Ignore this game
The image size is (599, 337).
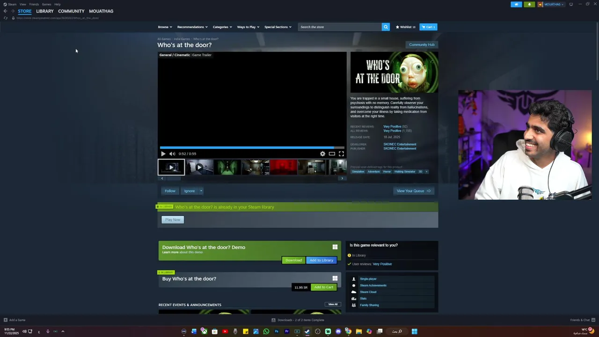pos(189,191)
